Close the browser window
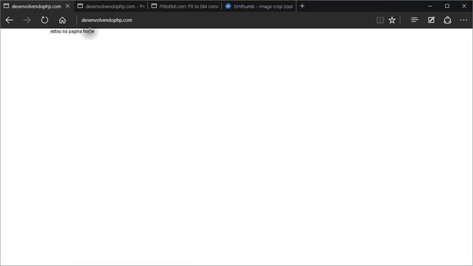 464,6
